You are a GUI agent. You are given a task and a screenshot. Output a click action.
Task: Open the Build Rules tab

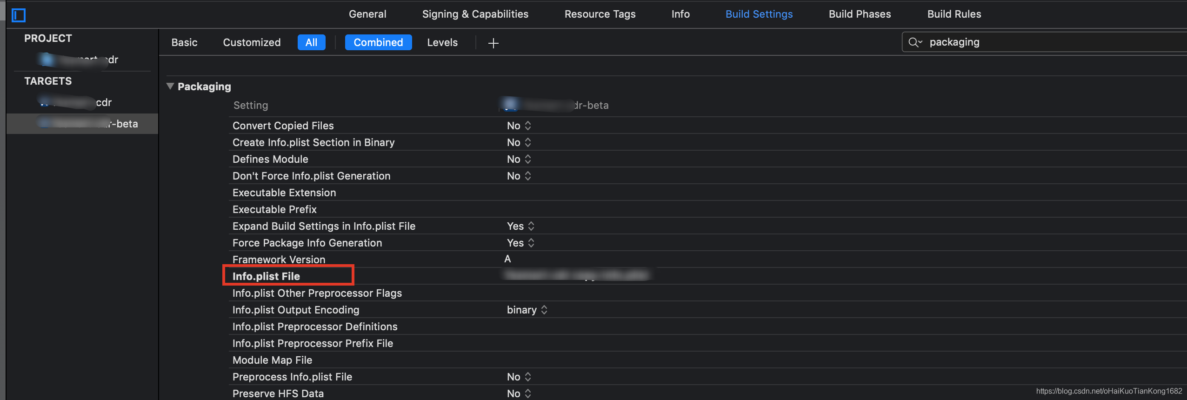[954, 14]
